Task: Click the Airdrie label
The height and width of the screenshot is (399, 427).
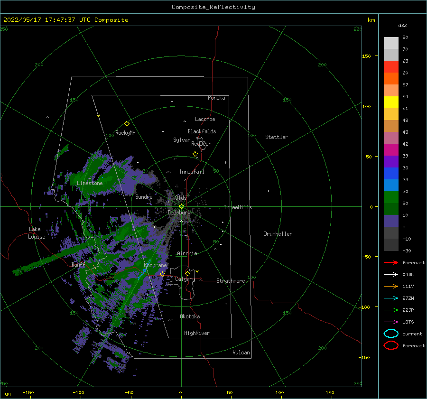Action: (187, 253)
